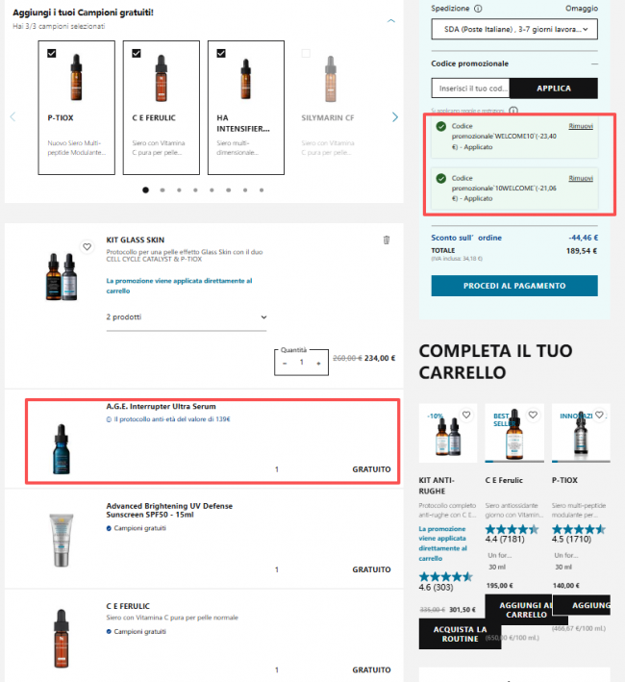Uncheck the HA INTENSIFIER sample checkbox
The width and height of the screenshot is (625, 682).
click(x=221, y=53)
